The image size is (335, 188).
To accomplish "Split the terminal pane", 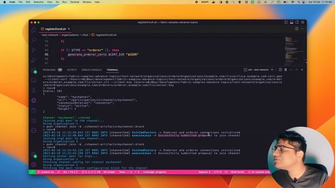I will pos(281,69).
